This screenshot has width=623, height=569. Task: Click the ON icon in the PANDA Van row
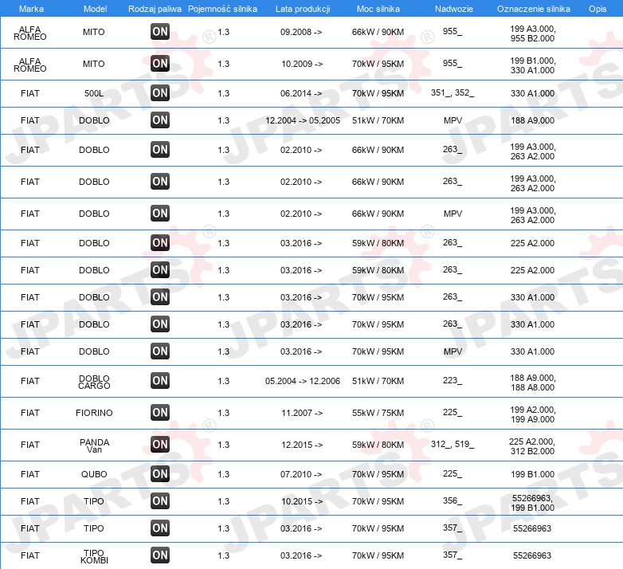pyautogui.click(x=160, y=444)
